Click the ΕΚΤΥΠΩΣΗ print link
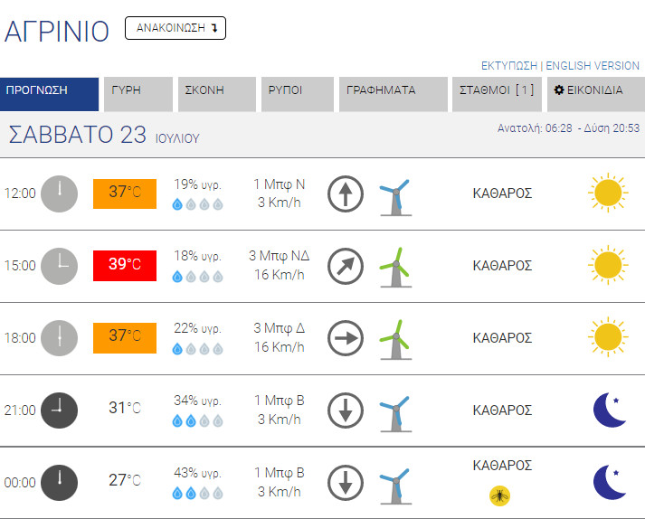The width and height of the screenshot is (645, 519). 509,66
